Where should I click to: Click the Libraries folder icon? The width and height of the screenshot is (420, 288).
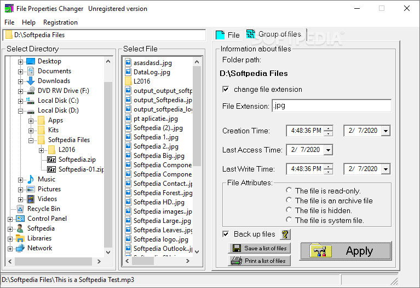[x=20, y=238]
